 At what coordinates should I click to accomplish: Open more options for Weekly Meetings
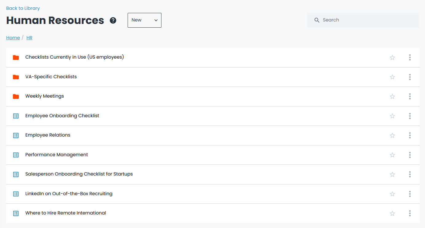pyautogui.click(x=410, y=96)
